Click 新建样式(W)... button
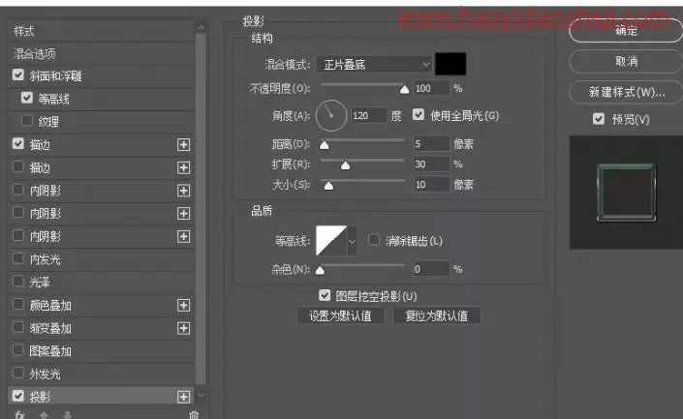This screenshot has width=683, height=419. [x=626, y=92]
